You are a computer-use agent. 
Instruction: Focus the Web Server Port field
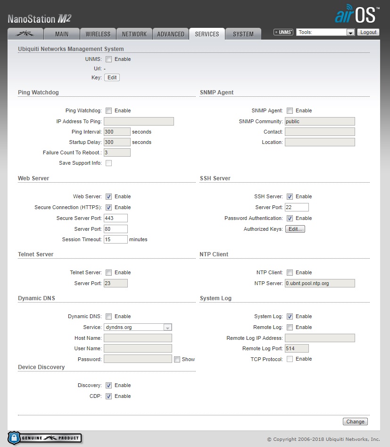point(116,229)
